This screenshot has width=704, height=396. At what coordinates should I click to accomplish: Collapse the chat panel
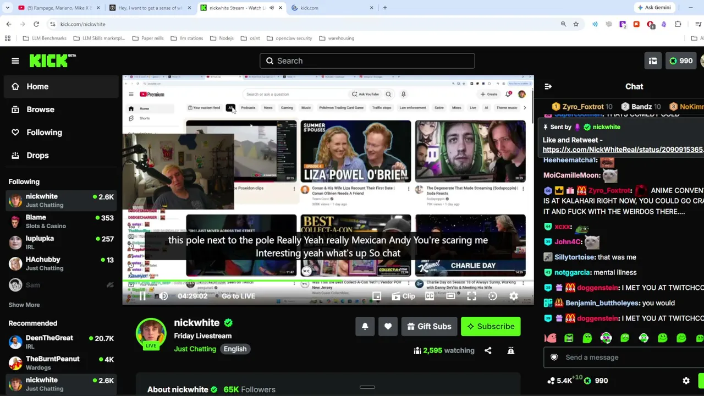pyautogui.click(x=548, y=86)
